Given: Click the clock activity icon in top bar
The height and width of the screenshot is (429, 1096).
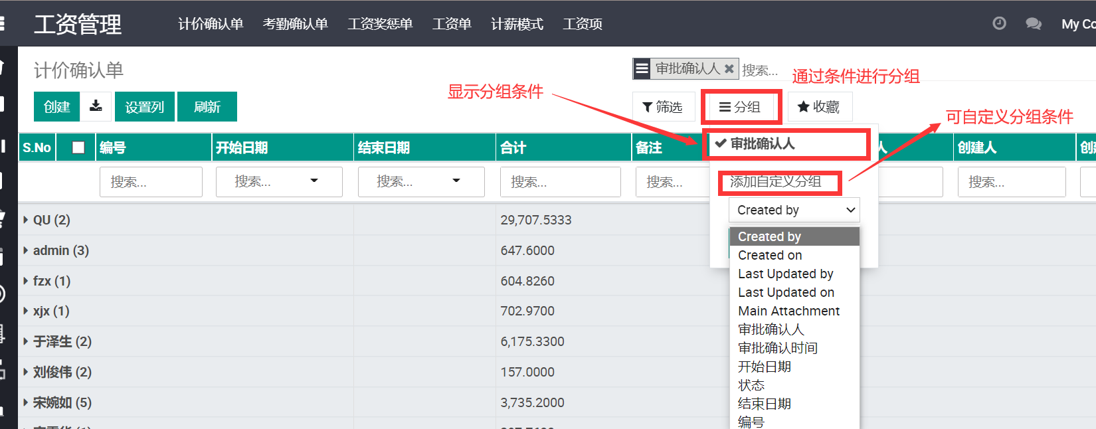Looking at the screenshot, I should click(999, 24).
